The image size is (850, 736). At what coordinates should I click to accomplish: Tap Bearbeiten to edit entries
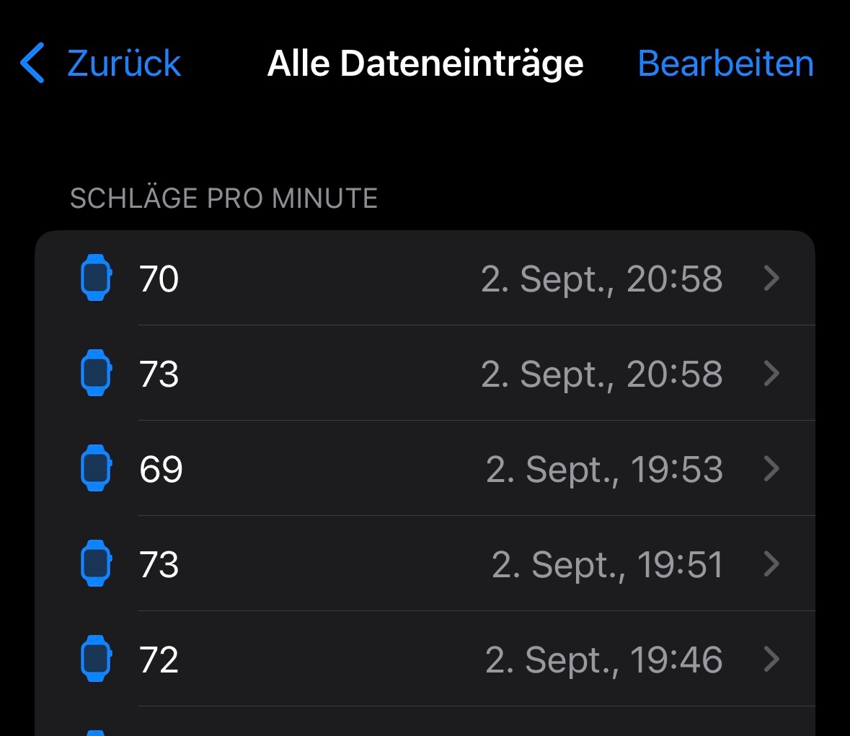pyautogui.click(x=725, y=63)
